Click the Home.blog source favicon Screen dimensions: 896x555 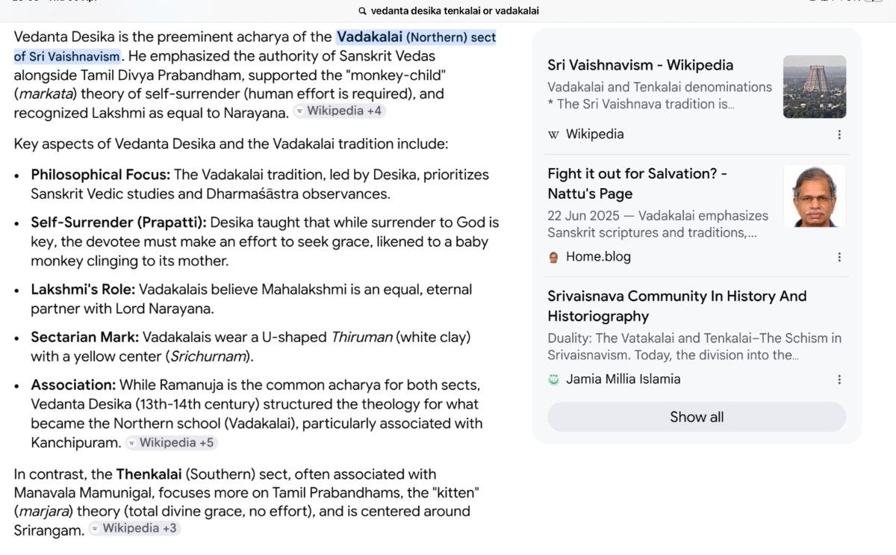pos(553,257)
